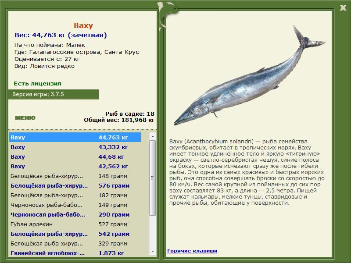This screenshot has width=351, height=263.
Task: Select Ваху 43,332 кг row
Action: pos(75,147)
